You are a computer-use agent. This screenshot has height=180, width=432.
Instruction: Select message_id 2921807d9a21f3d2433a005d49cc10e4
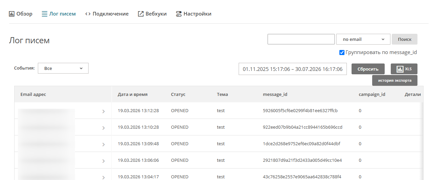(x=302, y=160)
